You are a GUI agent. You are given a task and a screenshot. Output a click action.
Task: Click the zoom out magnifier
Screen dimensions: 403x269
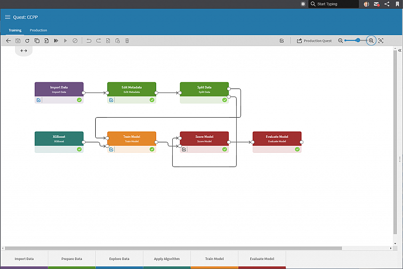[341, 41]
